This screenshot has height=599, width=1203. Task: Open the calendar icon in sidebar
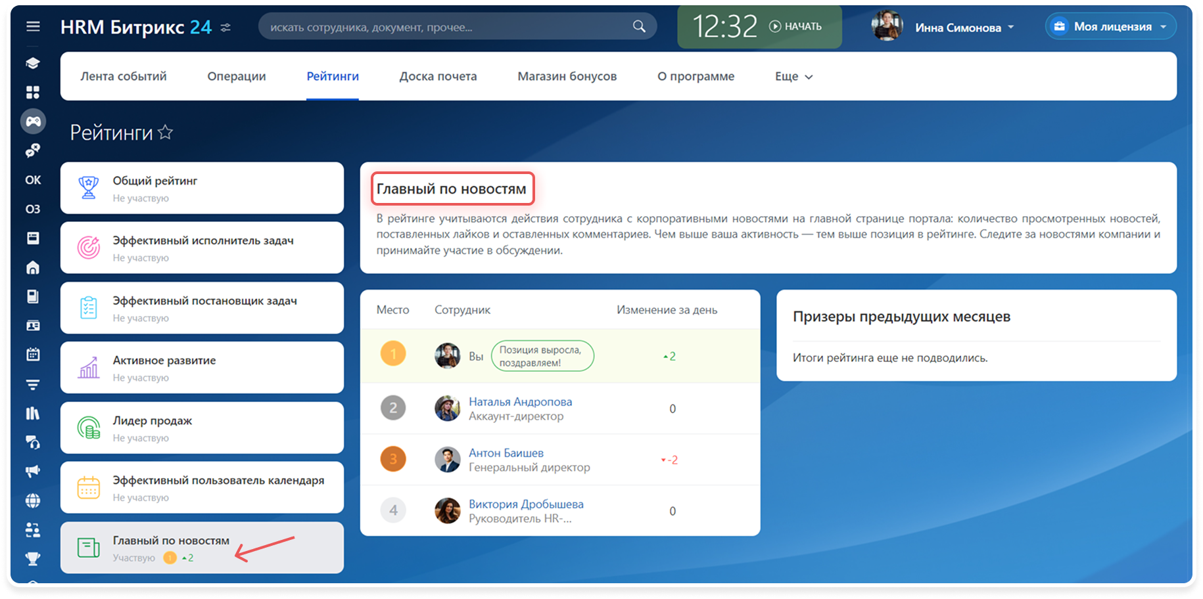tap(33, 355)
